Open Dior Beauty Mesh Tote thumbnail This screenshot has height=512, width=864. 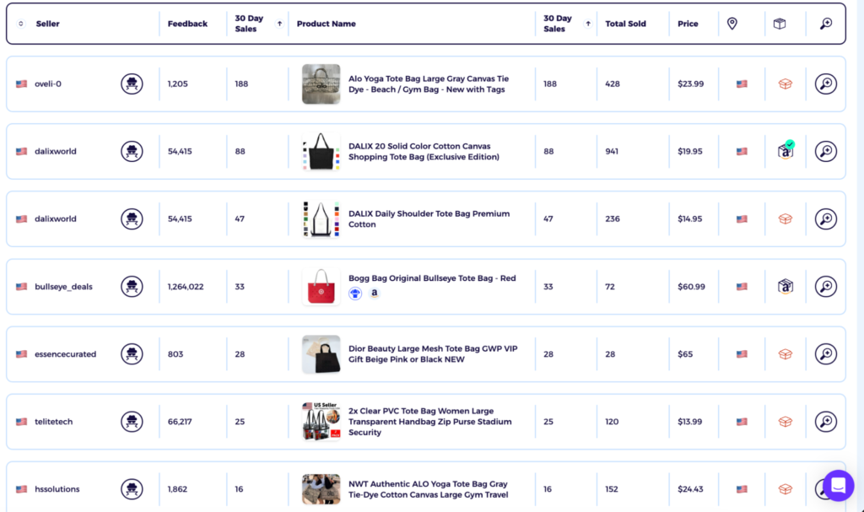321,353
